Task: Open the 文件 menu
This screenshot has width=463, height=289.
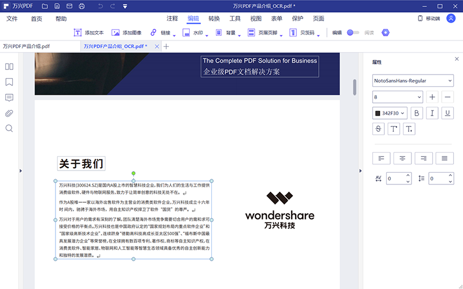Action: [x=12, y=19]
